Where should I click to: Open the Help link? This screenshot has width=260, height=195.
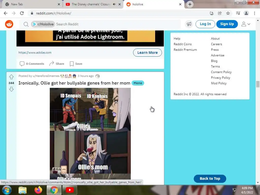(x=177, y=39)
